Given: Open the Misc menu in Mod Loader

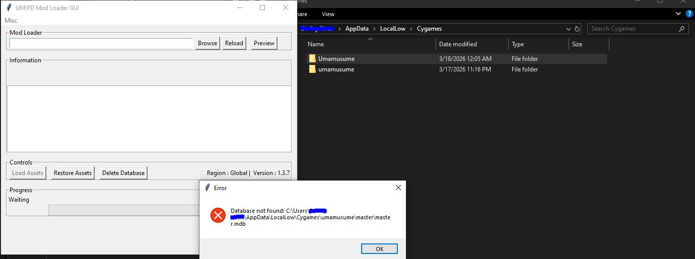Looking at the screenshot, I should tap(11, 21).
